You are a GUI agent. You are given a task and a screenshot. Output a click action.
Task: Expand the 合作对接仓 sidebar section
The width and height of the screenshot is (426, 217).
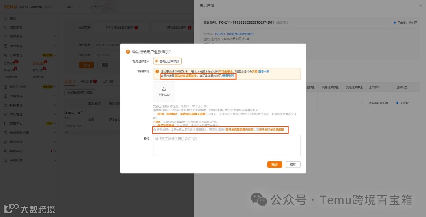pos(55,87)
